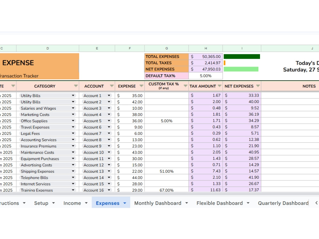Switch to the Setup sheet tab

[41, 203]
